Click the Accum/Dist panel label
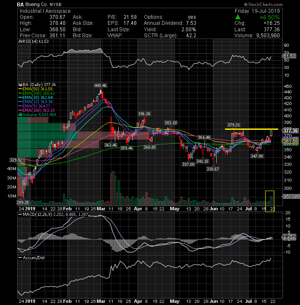The width and height of the screenshot is (300, 305). coord(34,257)
